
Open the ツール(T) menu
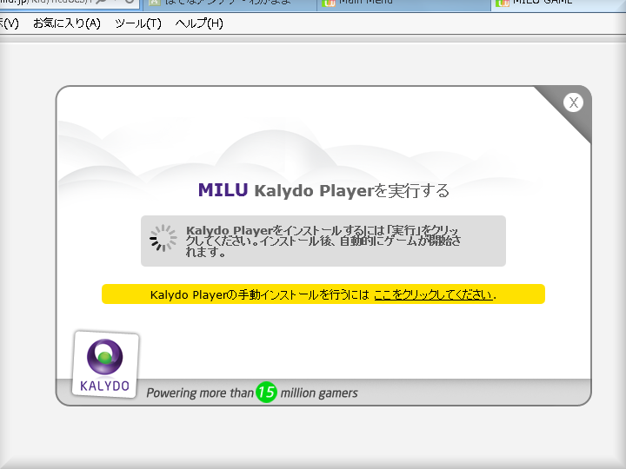coord(137,23)
